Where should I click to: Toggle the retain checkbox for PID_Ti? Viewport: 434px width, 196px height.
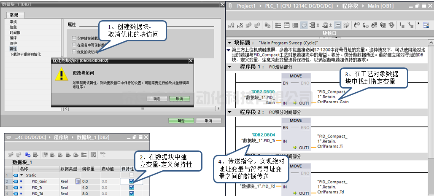click(132, 187)
